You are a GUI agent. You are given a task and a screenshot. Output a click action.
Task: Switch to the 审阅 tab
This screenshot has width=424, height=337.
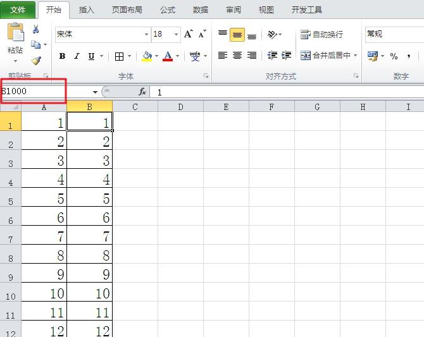[x=234, y=10]
